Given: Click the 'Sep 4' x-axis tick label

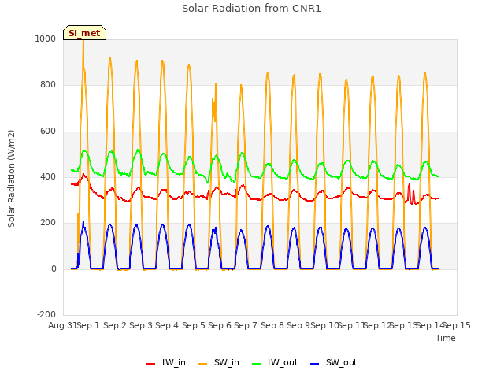Looking at the screenshot, I should [167, 325].
